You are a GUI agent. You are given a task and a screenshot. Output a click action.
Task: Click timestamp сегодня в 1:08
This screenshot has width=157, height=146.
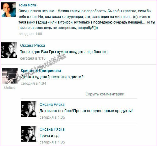pos(30,34)
